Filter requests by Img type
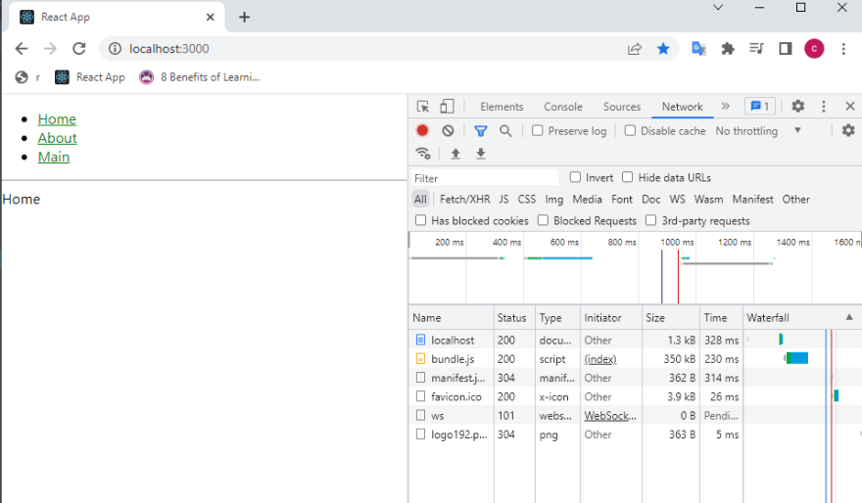 554,200
